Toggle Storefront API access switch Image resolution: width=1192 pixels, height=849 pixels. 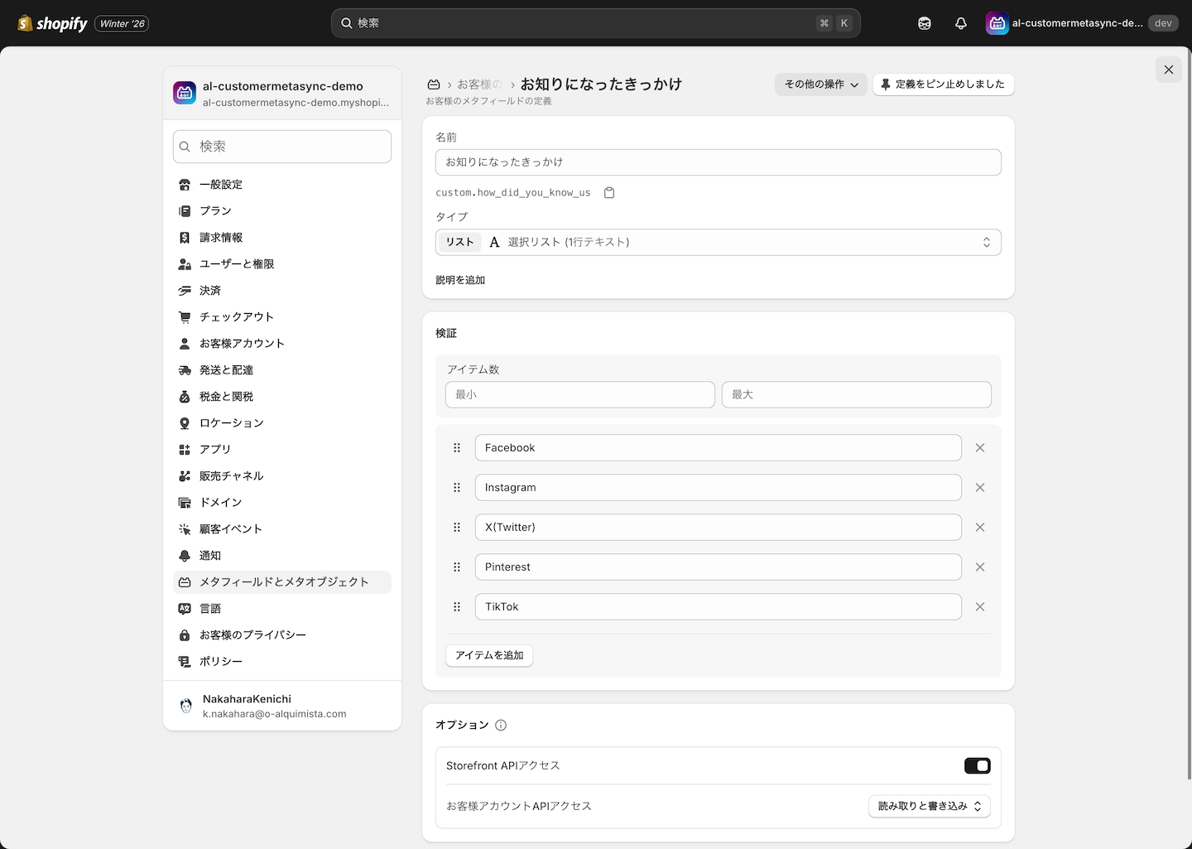977,766
